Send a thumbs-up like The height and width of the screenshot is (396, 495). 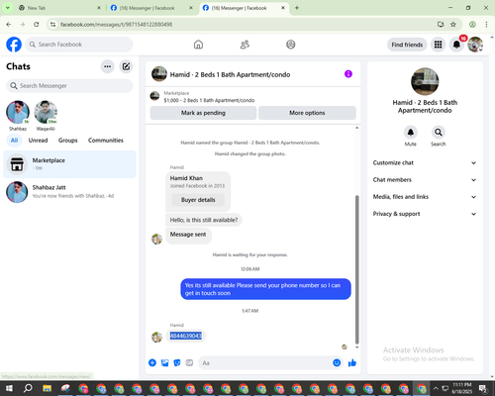click(x=352, y=362)
